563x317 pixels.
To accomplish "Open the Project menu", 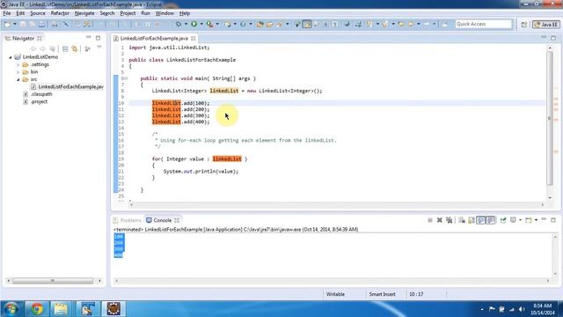I will click(128, 13).
